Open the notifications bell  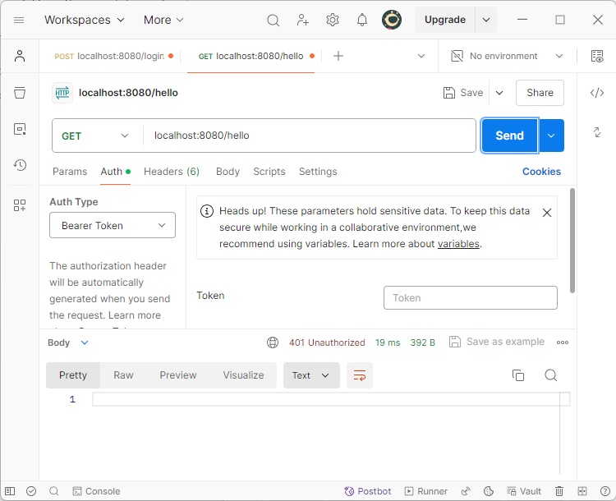(x=362, y=20)
